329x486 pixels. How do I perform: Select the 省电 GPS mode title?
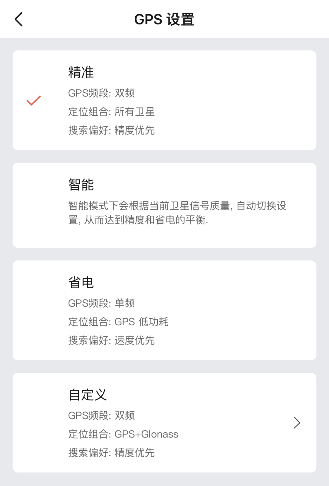click(81, 283)
